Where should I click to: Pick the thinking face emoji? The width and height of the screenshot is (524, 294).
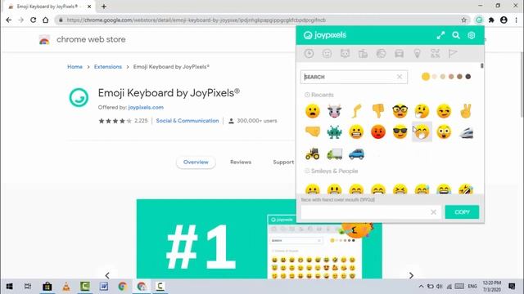(422, 111)
